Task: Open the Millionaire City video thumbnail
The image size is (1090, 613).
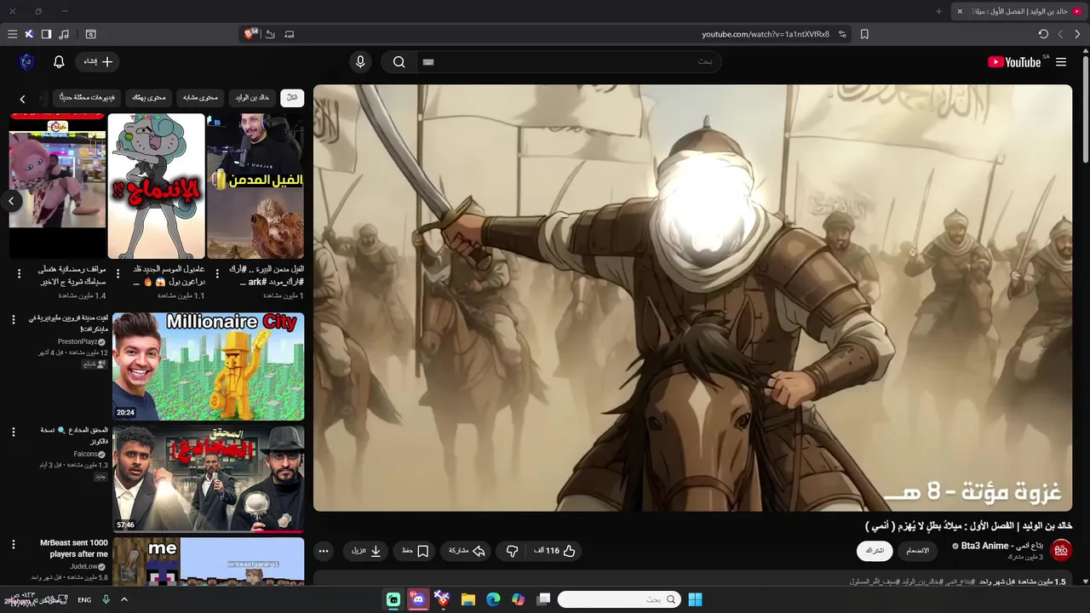Action: pos(208,366)
